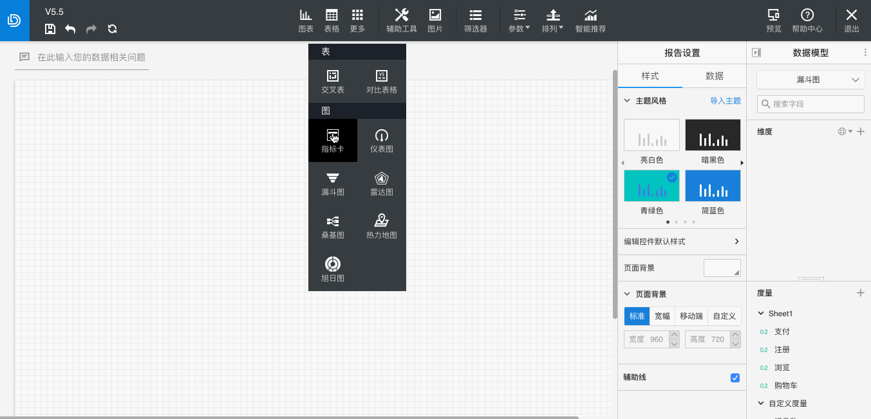Select the 交叉表 crosstab menu item
The height and width of the screenshot is (419, 871).
[333, 82]
